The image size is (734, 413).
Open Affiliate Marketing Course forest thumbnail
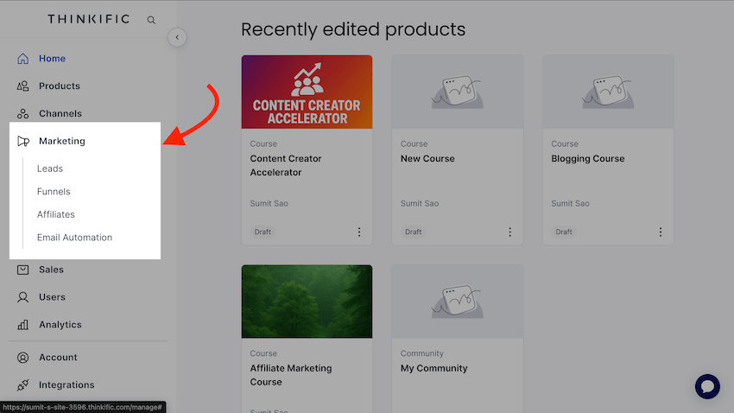coord(307,302)
